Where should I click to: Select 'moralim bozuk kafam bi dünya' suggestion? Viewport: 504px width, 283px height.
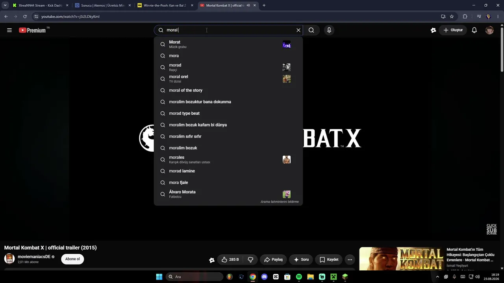tap(228, 125)
